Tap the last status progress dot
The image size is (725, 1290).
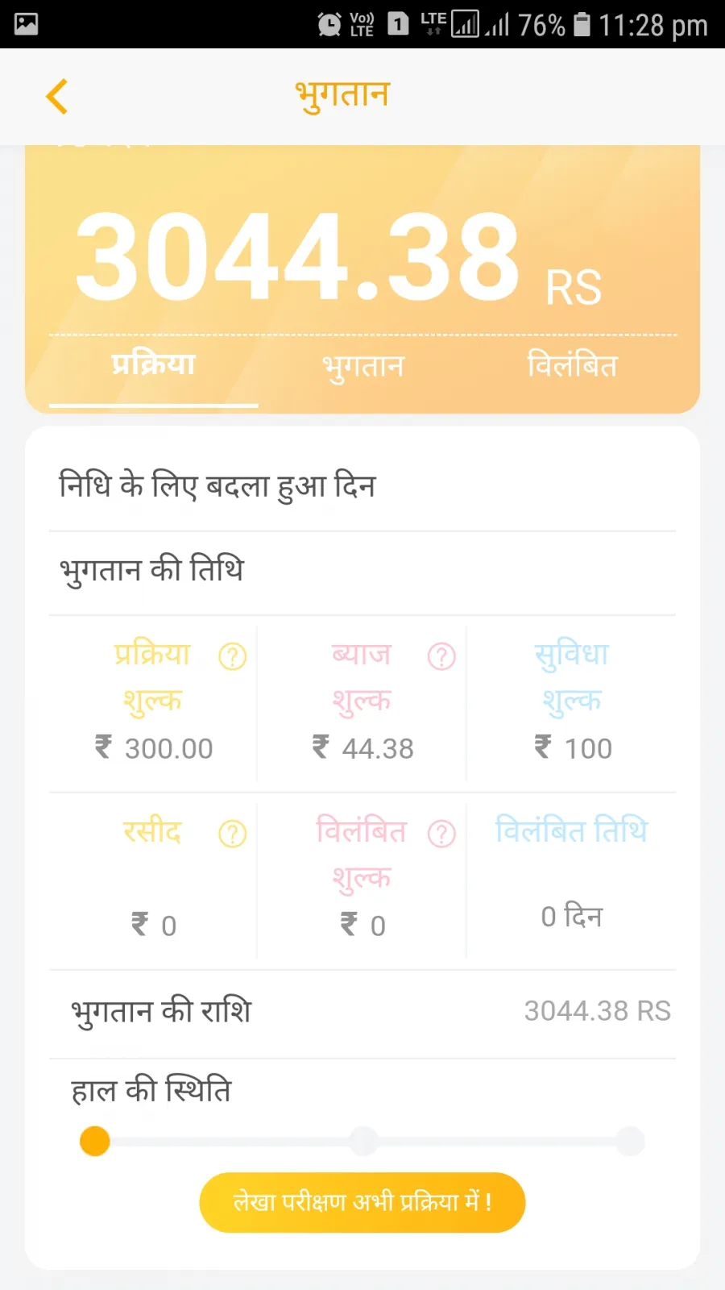630,1141
